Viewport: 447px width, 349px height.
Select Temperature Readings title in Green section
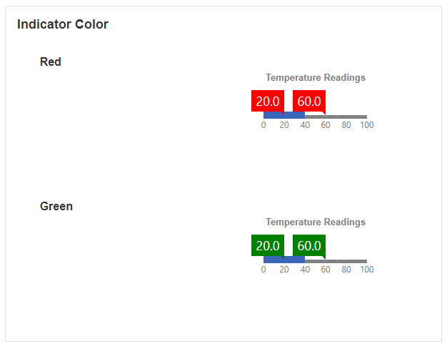(x=316, y=222)
